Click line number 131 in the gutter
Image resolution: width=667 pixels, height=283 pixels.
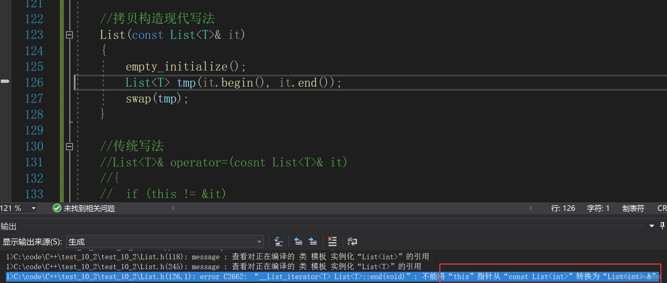click(34, 162)
